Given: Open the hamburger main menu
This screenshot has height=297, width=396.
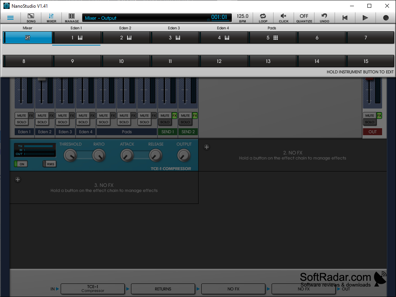Looking at the screenshot, I should click(x=10, y=18).
